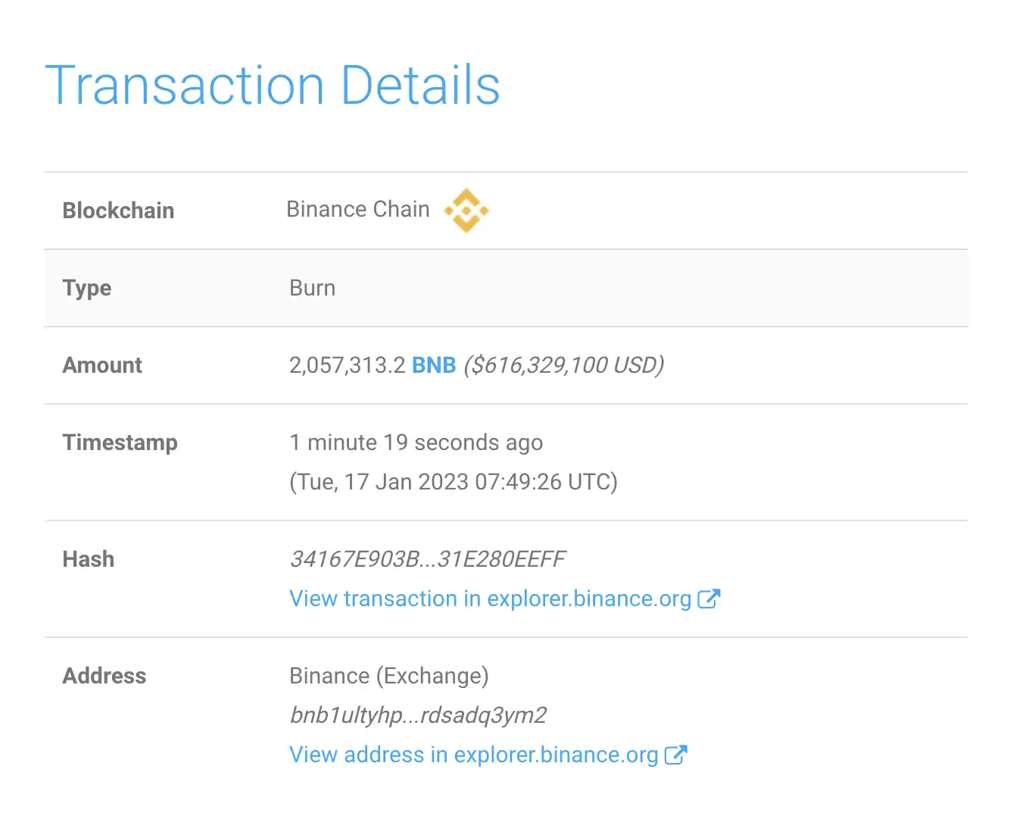Screen dimensions: 1010x835
Task: Select the Binance Chain text
Action: coord(357,209)
